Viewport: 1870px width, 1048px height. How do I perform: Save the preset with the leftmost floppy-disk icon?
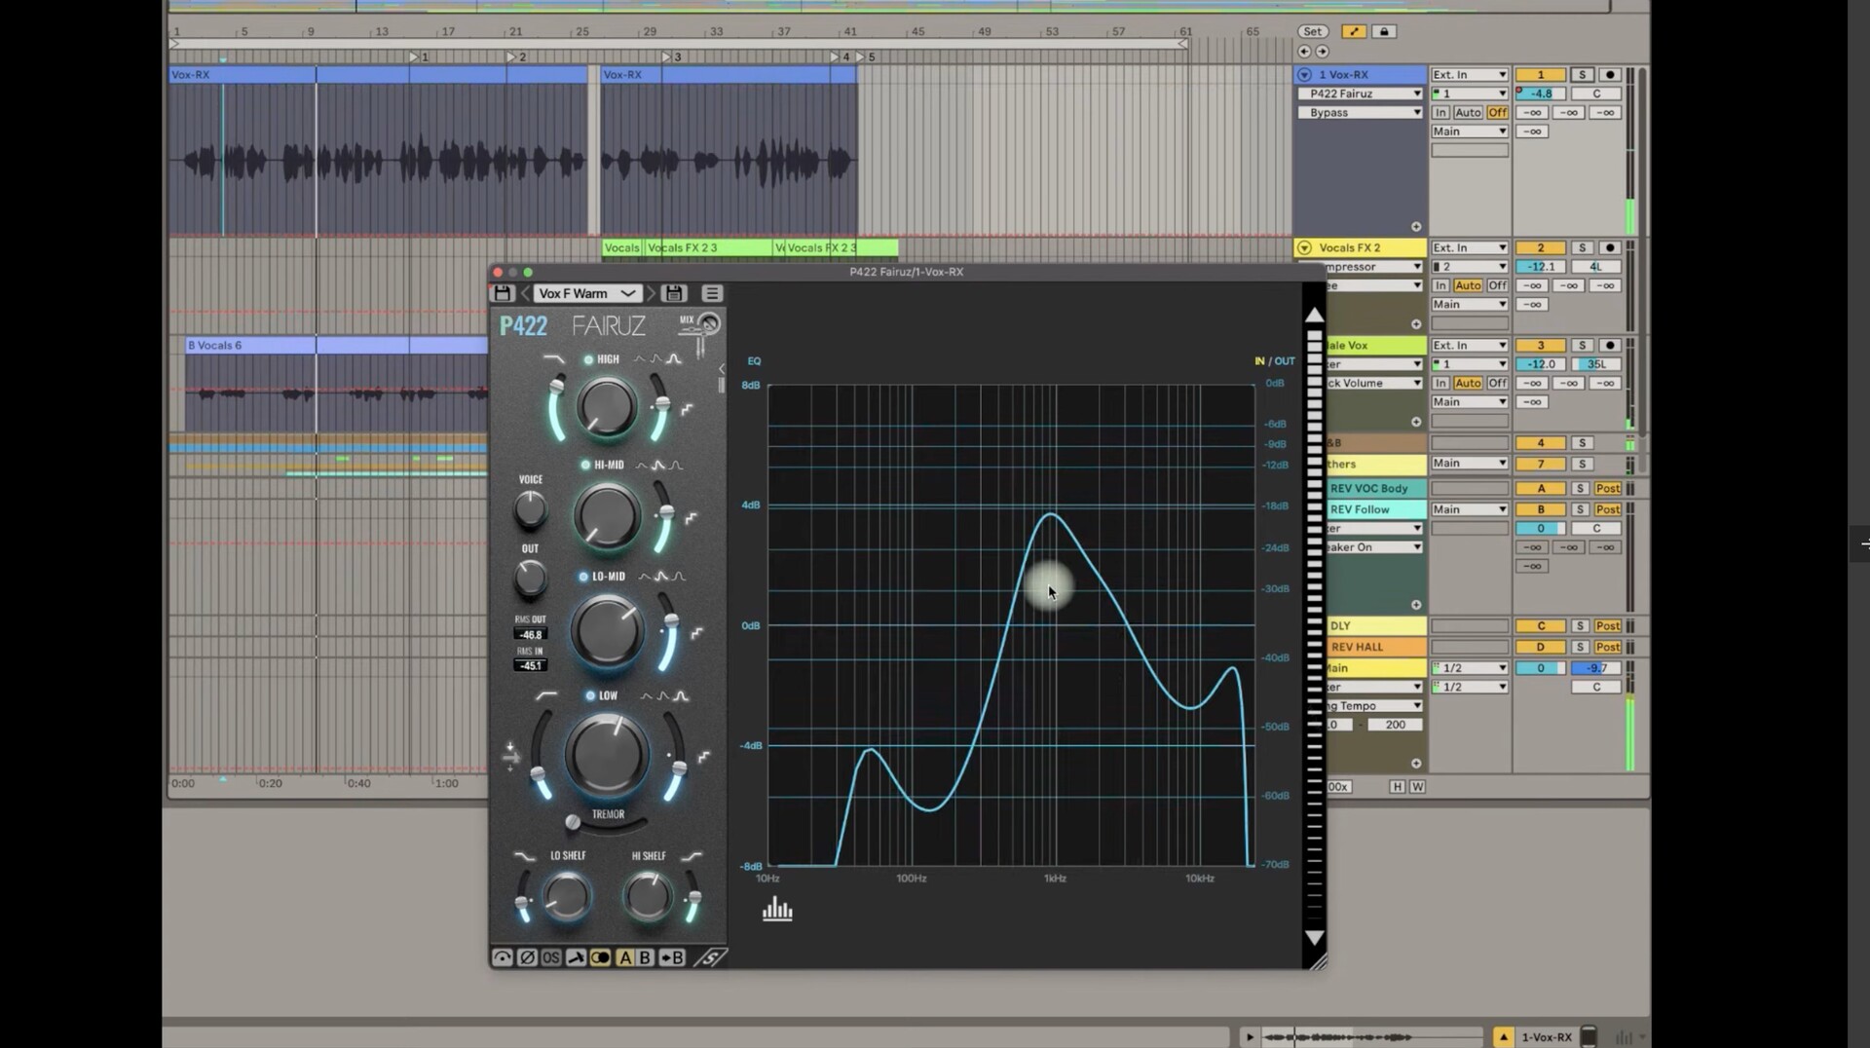coord(503,293)
